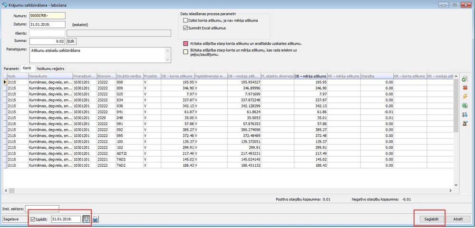Viewport: 475px width, 228px height.
Task: Select the Konti tab
Action: [x=27, y=68]
